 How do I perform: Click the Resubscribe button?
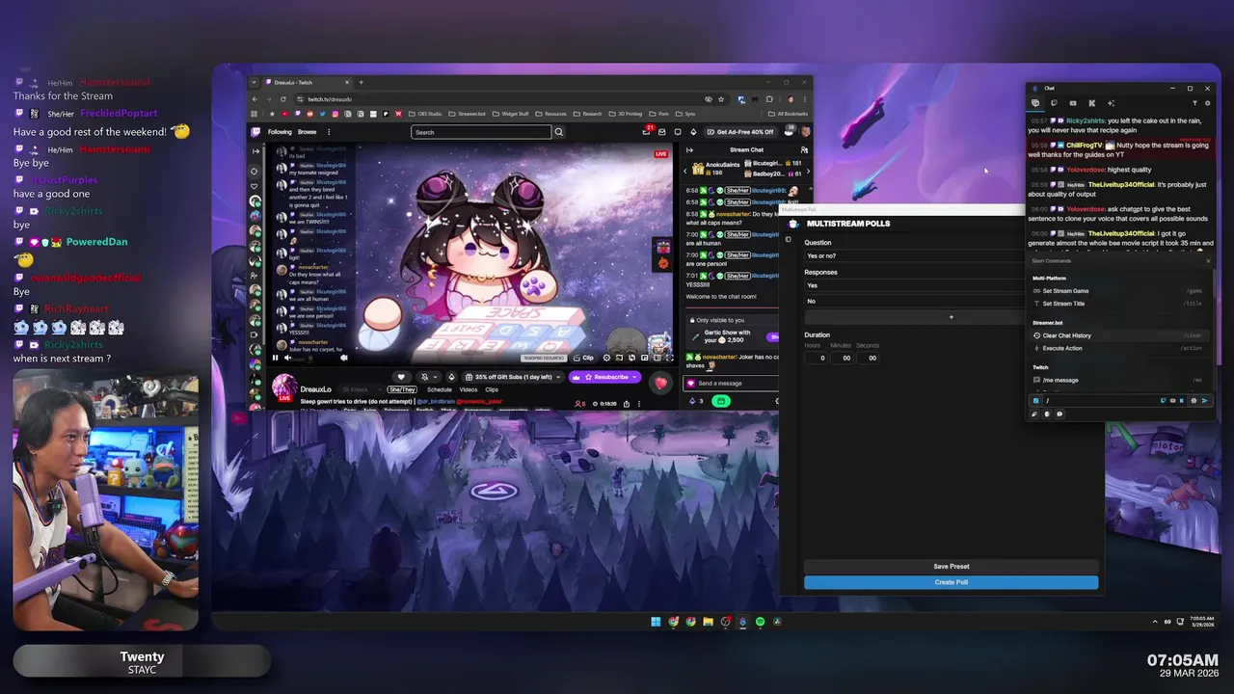[x=604, y=377]
